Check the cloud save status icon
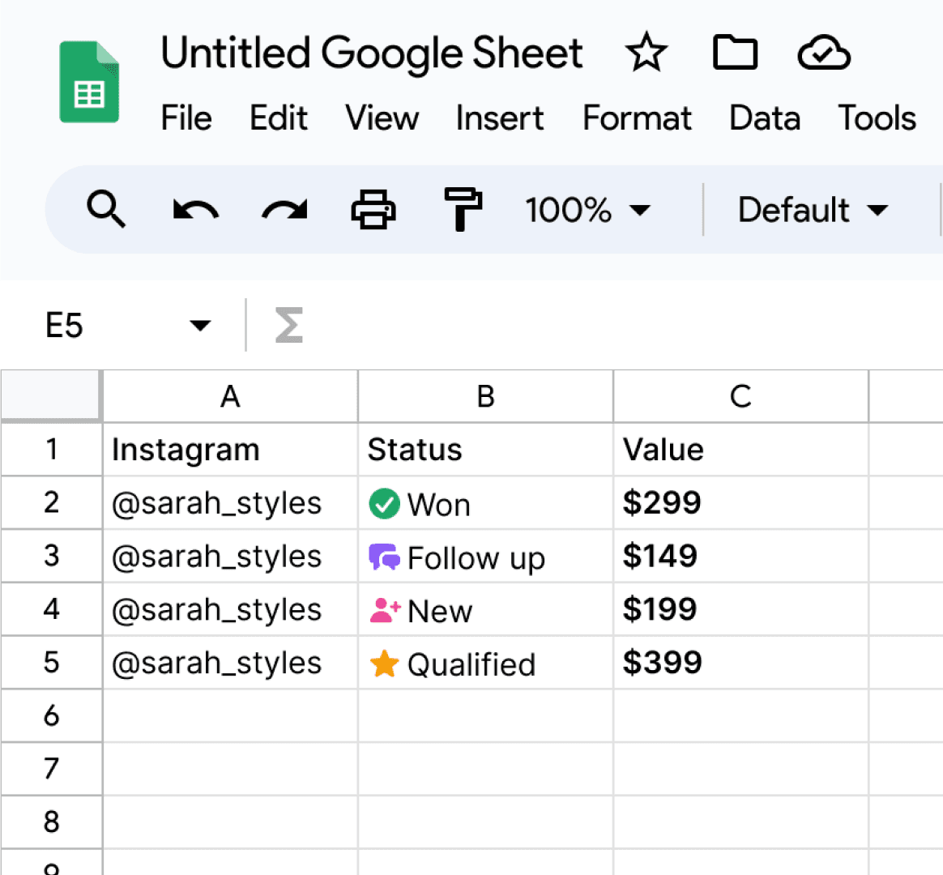 click(823, 54)
